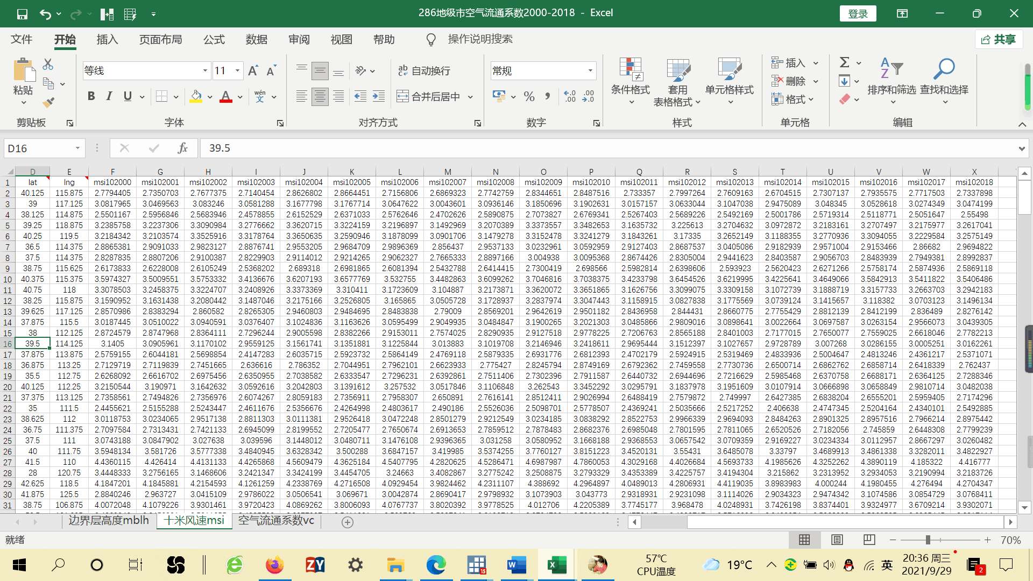
Task: Open the font name dropdown
Action: 205,70
